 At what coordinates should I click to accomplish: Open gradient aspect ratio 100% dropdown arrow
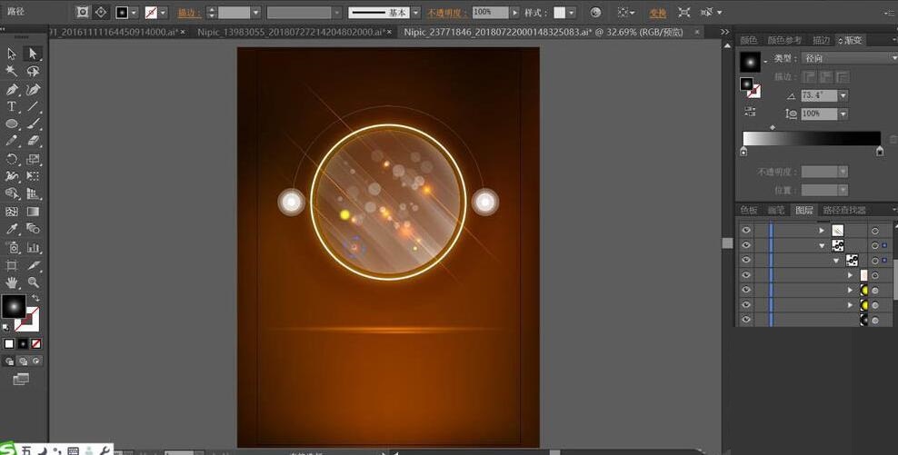843,114
